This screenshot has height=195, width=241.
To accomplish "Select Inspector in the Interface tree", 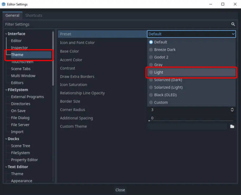I will tap(19, 48).
